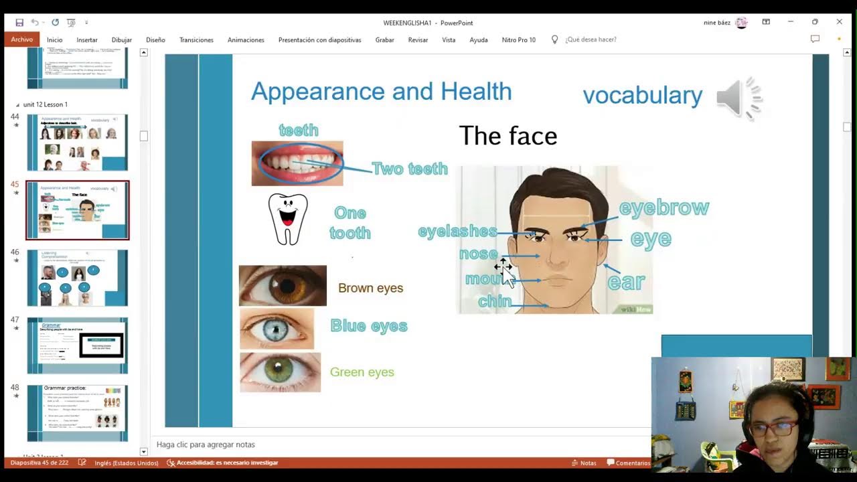Click the animation star under slide 44 number
The width and height of the screenshot is (857, 482).
pyautogui.click(x=16, y=125)
